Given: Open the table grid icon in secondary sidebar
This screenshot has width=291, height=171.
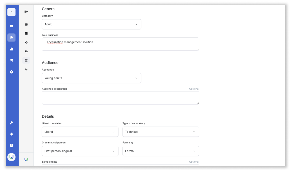Looking at the screenshot, I should [26, 24].
